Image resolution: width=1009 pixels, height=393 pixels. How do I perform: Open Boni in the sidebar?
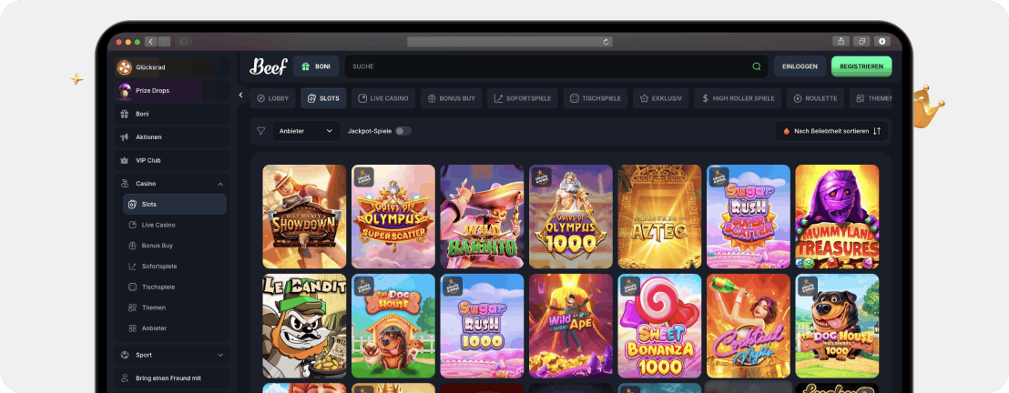pos(172,114)
